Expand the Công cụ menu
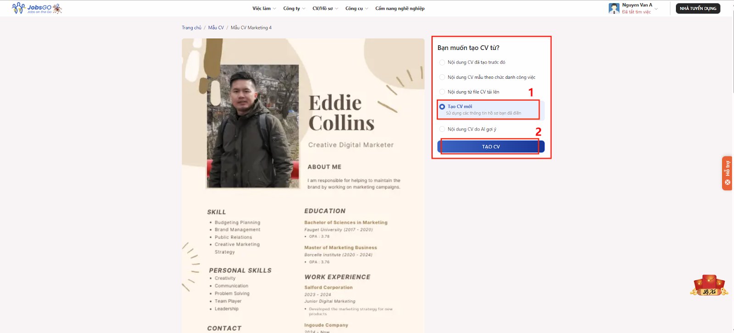Image resolution: width=734 pixels, height=333 pixels. coord(356,8)
